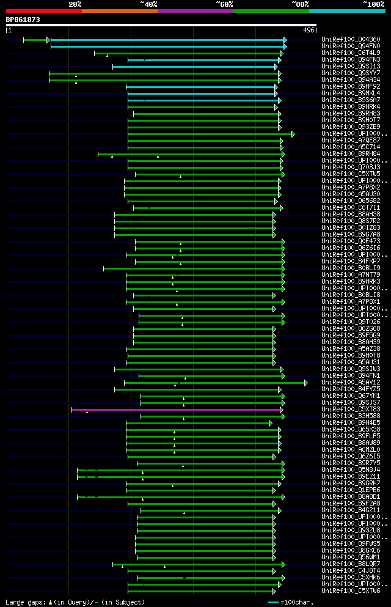Open hit UniRef100_Q94FN3
The height and width of the screenshot is (607, 391).
point(351,60)
